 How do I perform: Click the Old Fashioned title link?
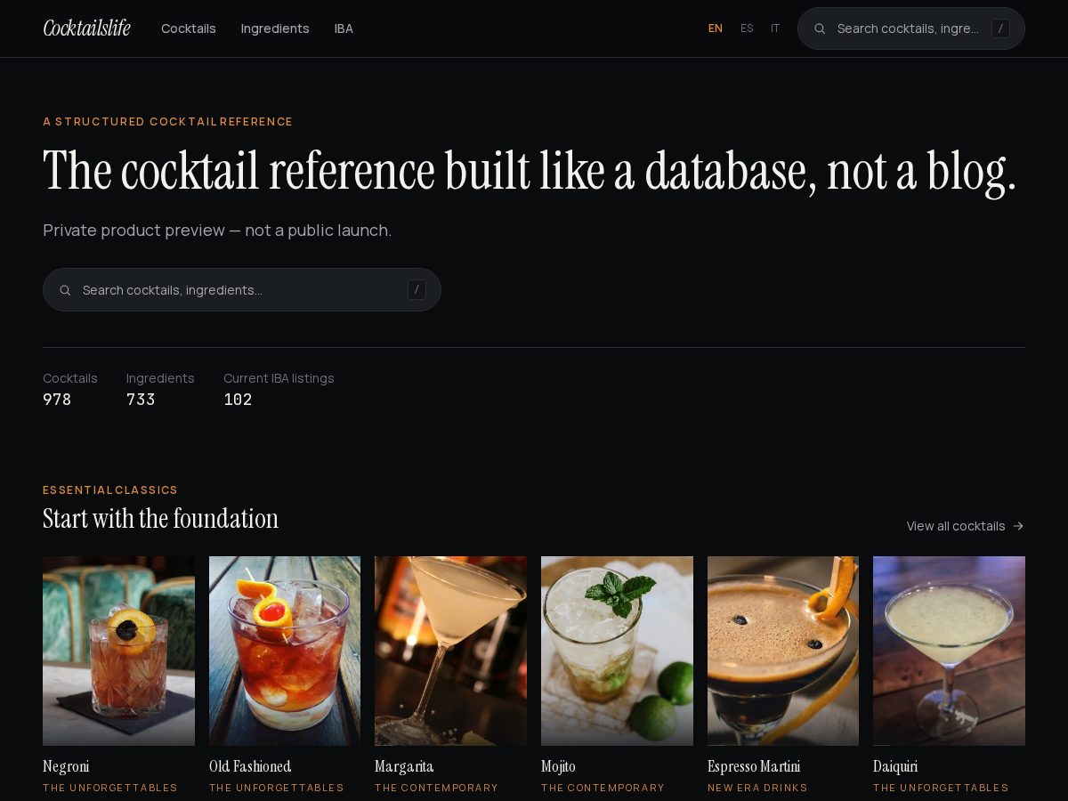point(250,766)
